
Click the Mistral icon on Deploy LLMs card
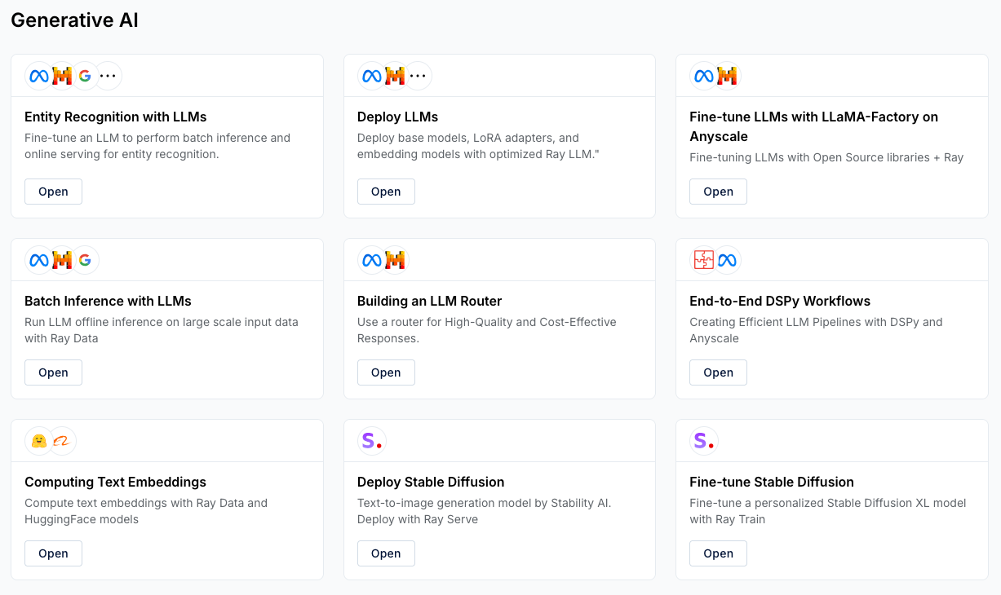coord(395,76)
